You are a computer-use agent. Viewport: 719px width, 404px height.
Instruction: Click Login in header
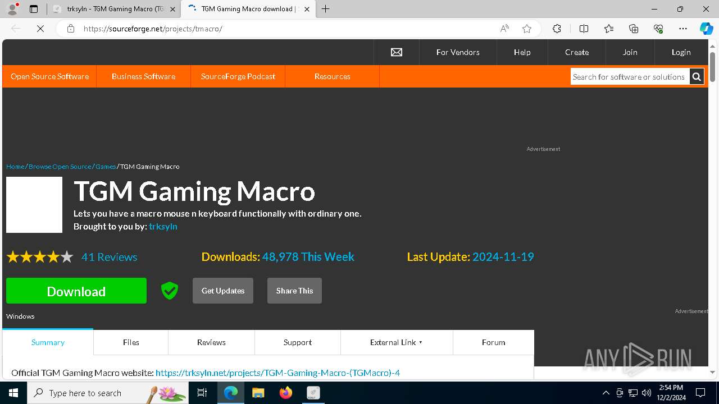(x=681, y=52)
